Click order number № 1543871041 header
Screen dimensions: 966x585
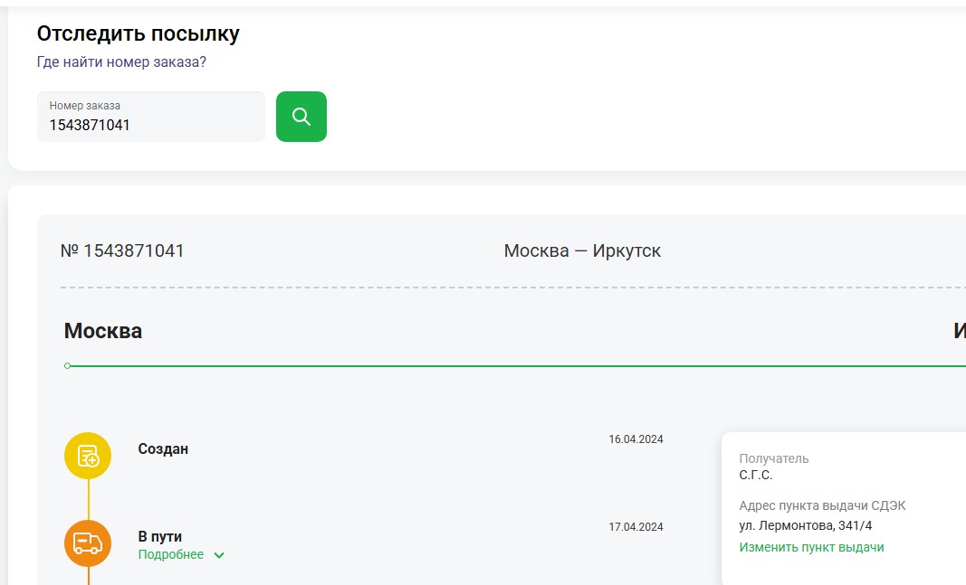[122, 250]
